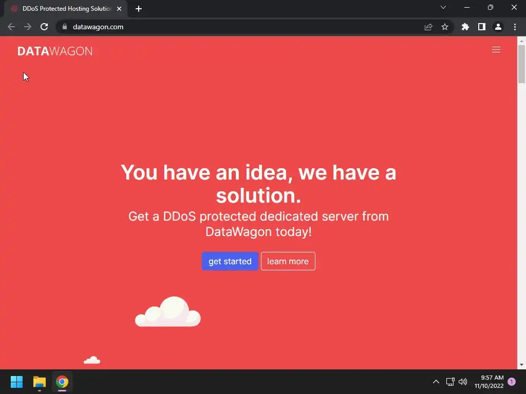This screenshot has height=394, width=526.
Task: Select the DDoS Protected Hosting Solutions tab
Action: tap(66, 9)
